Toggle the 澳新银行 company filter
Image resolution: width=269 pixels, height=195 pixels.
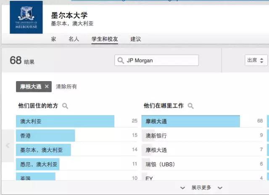[156, 136]
